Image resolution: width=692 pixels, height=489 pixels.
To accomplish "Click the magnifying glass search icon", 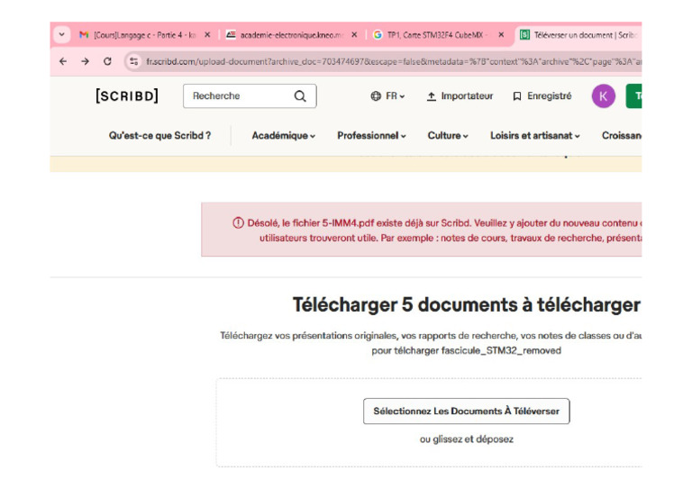I will coord(300,96).
